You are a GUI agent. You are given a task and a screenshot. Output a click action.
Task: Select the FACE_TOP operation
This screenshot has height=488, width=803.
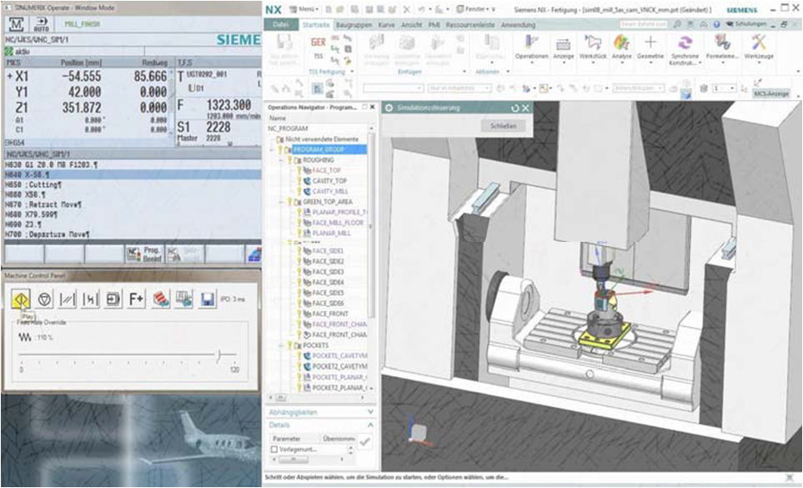(x=326, y=170)
